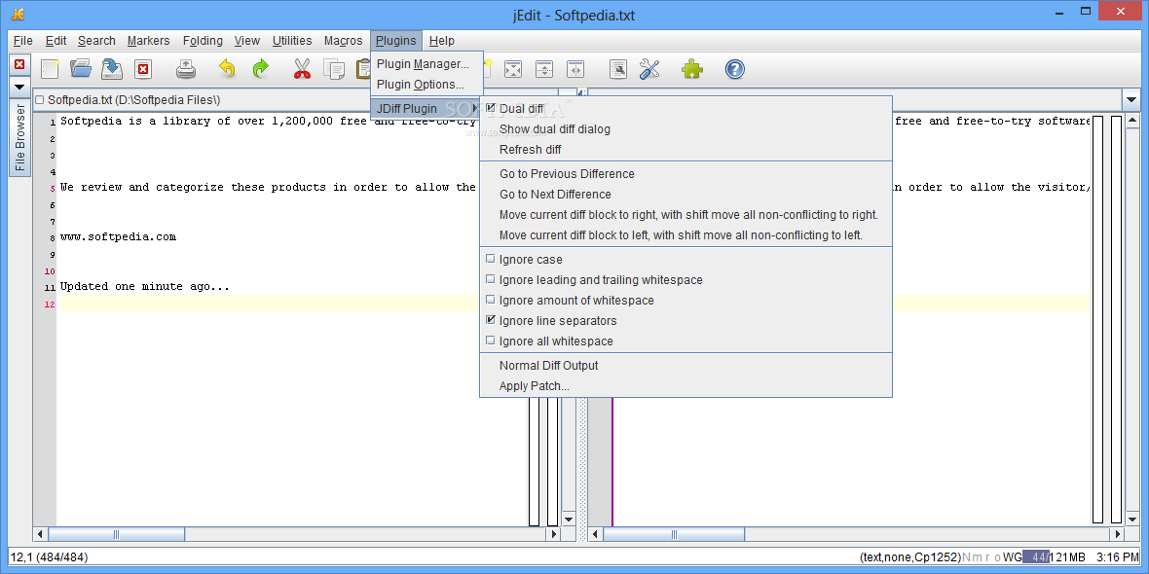
Task: Click the line 'www.softpedia.com' in editor
Action: coord(118,236)
